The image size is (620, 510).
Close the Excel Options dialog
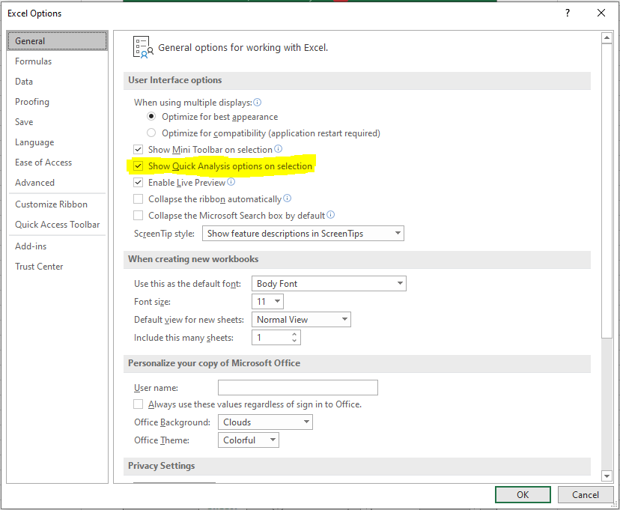coord(601,13)
